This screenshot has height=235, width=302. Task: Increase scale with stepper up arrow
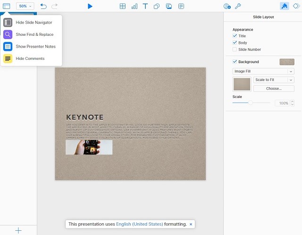pos(293,102)
